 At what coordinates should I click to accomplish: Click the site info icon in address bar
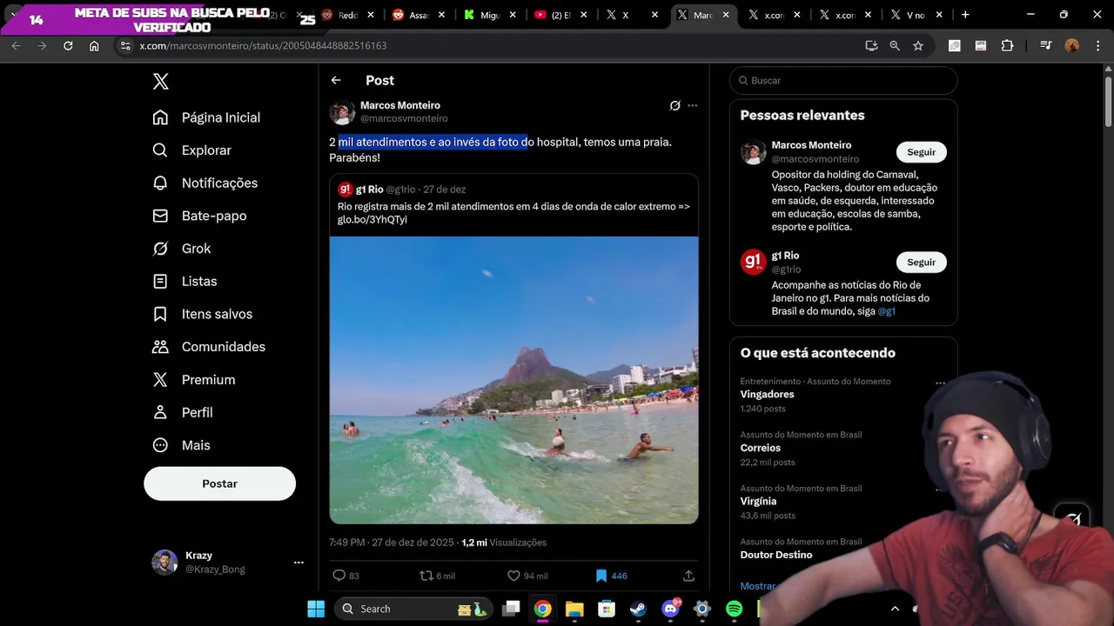point(124,46)
